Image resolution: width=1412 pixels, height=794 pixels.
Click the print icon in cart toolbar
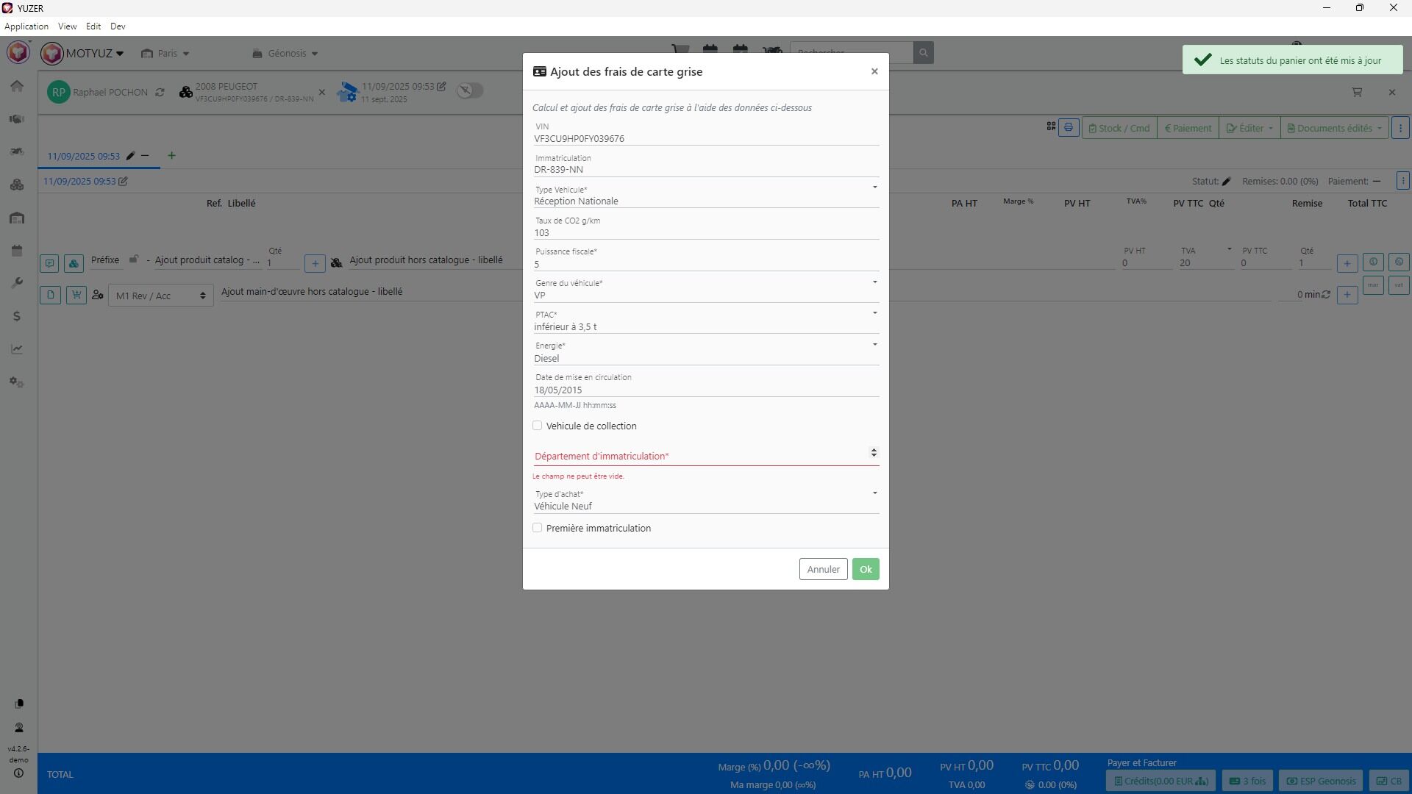coord(1069,128)
